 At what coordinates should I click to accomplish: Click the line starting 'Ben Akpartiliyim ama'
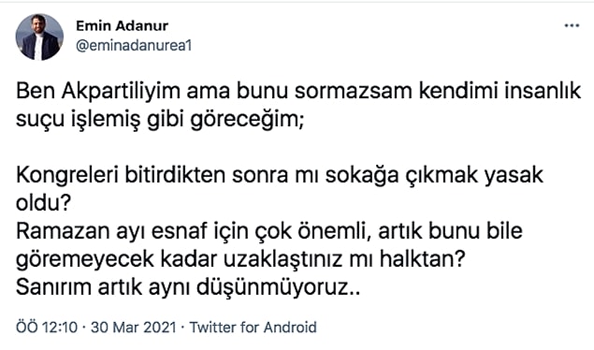[298, 92]
